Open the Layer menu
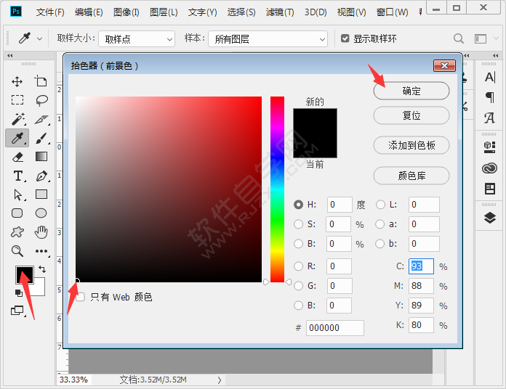This screenshot has height=389, width=506. pos(164,12)
